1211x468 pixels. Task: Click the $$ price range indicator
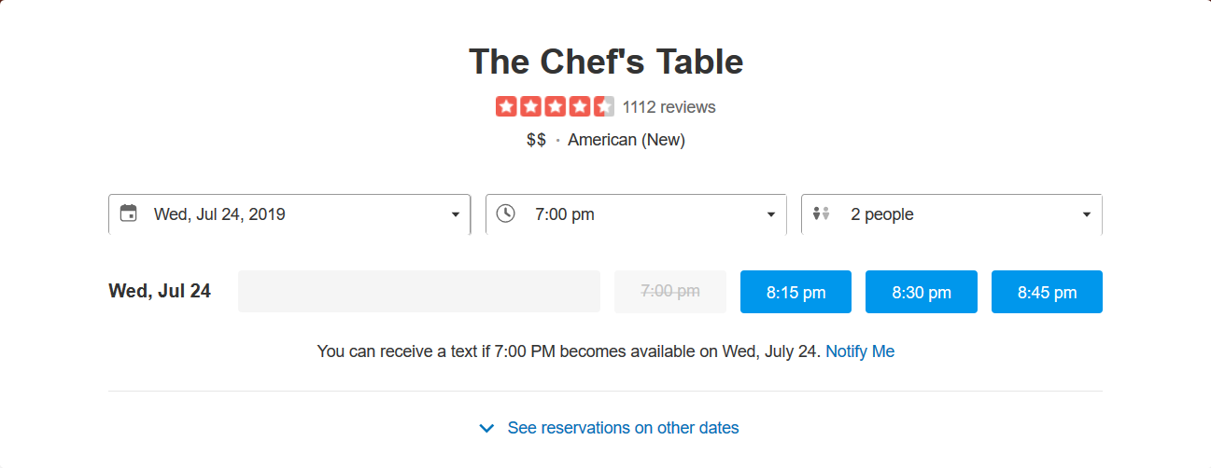click(x=536, y=140)
